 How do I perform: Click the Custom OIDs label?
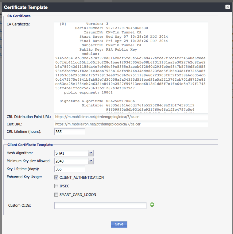20,205
